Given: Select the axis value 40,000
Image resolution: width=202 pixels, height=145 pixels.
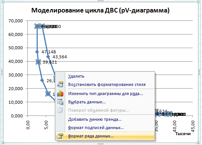Looking at the screenshot, I should click(16, 61).
